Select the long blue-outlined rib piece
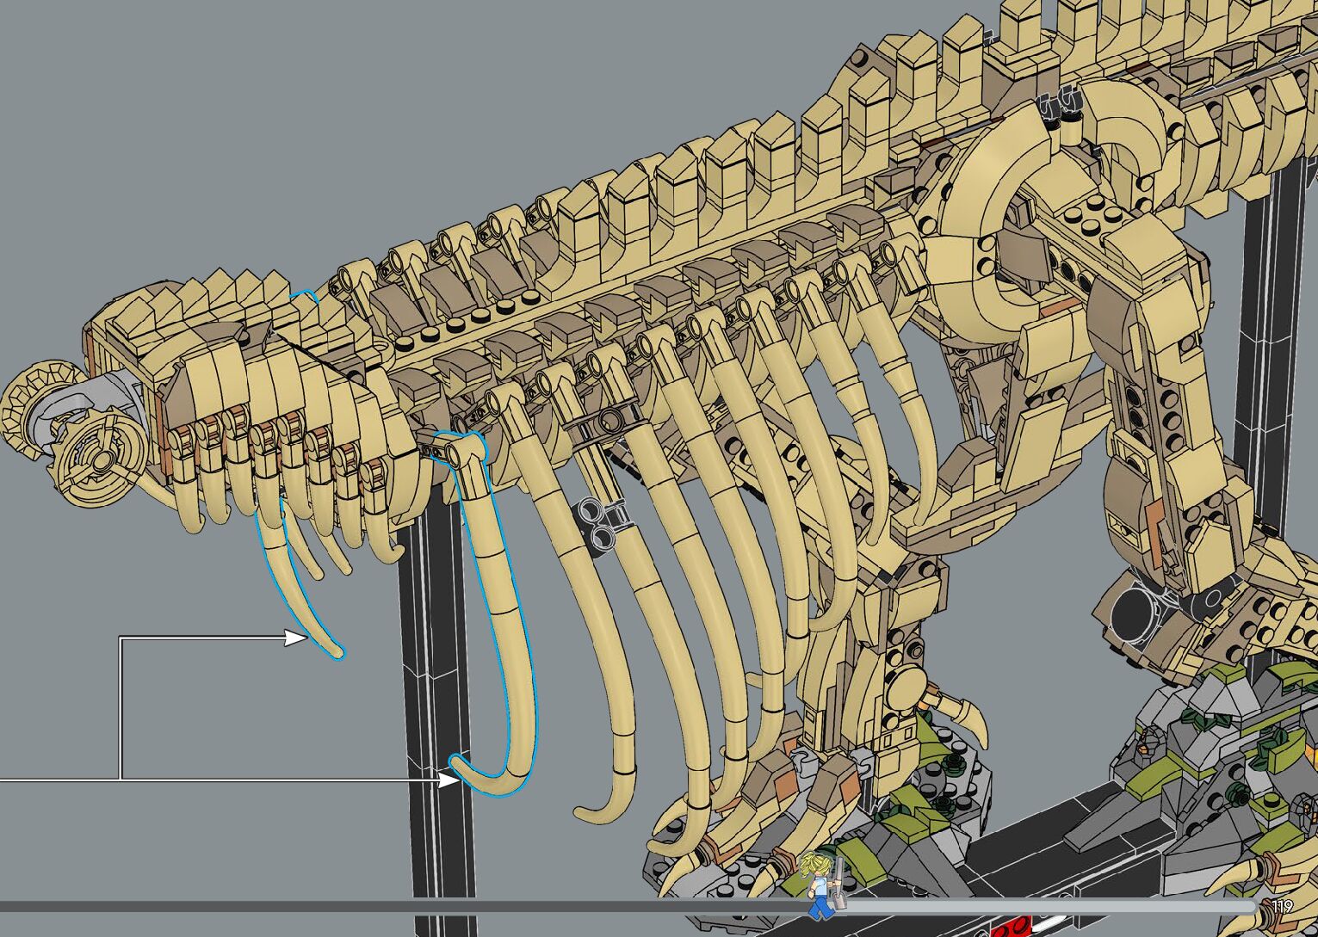The width and height of the screenshot is (1318, 937). click(x=510, y=620)
